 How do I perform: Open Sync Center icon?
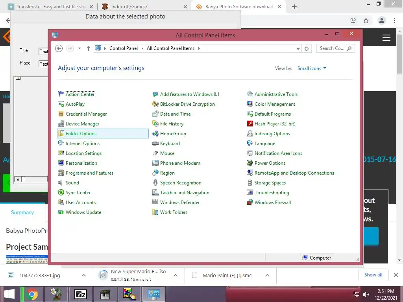tap(61, 192)
